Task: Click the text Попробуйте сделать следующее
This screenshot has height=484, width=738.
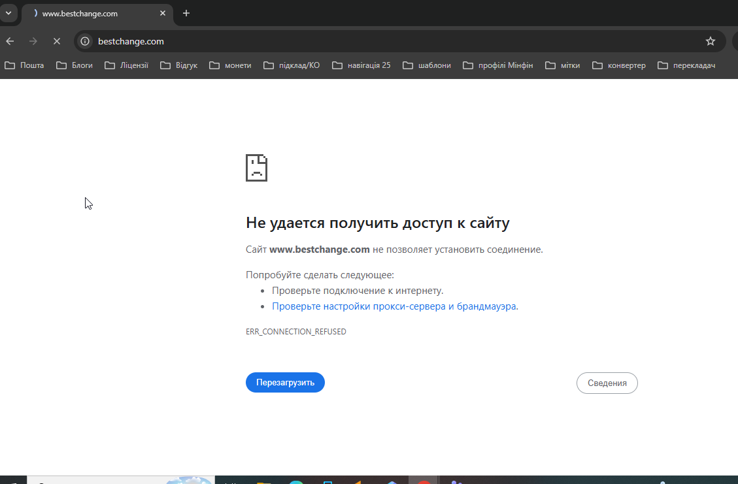Action: tap(320, 275)
